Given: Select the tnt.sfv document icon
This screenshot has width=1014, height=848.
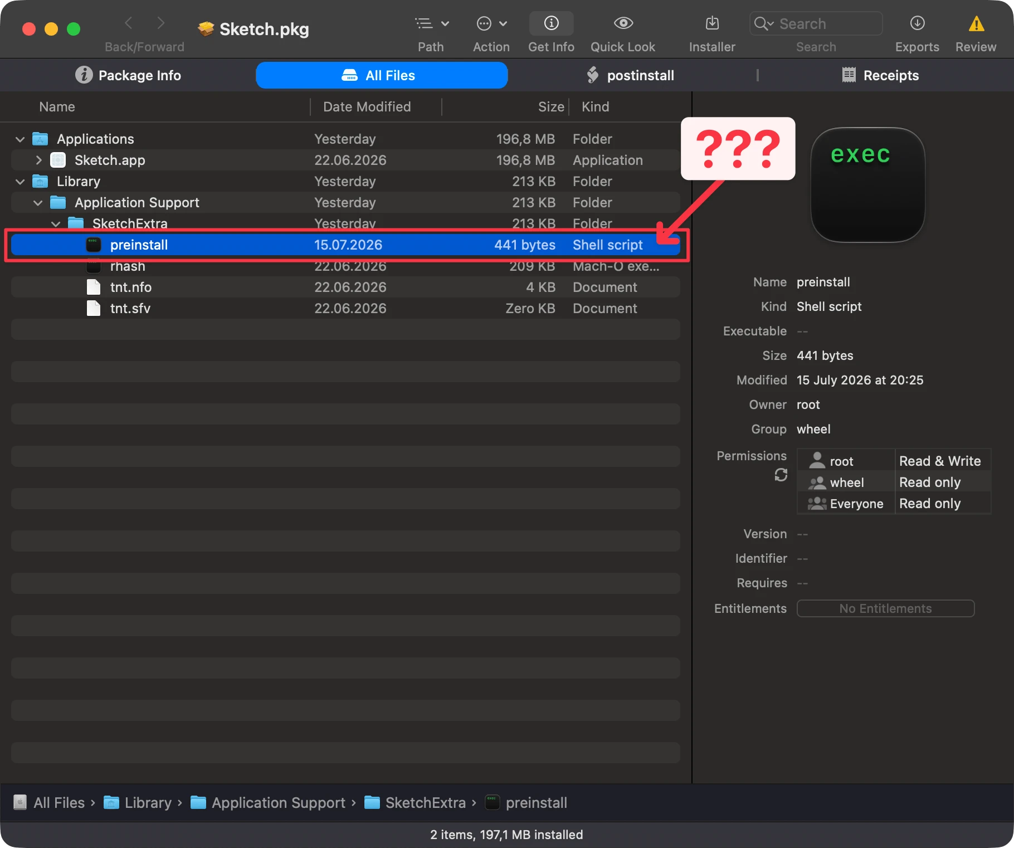Looking at the screenshot, I should [94, 308].
